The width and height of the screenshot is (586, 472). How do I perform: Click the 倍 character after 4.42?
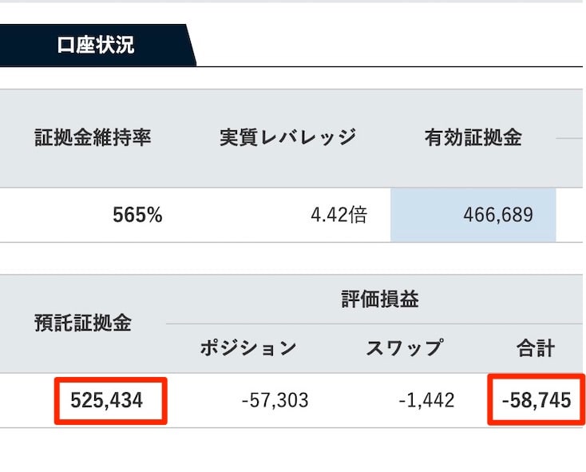pos(358,215)
